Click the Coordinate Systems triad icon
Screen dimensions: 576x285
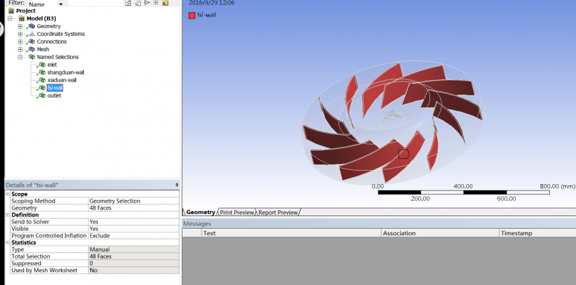31,34
